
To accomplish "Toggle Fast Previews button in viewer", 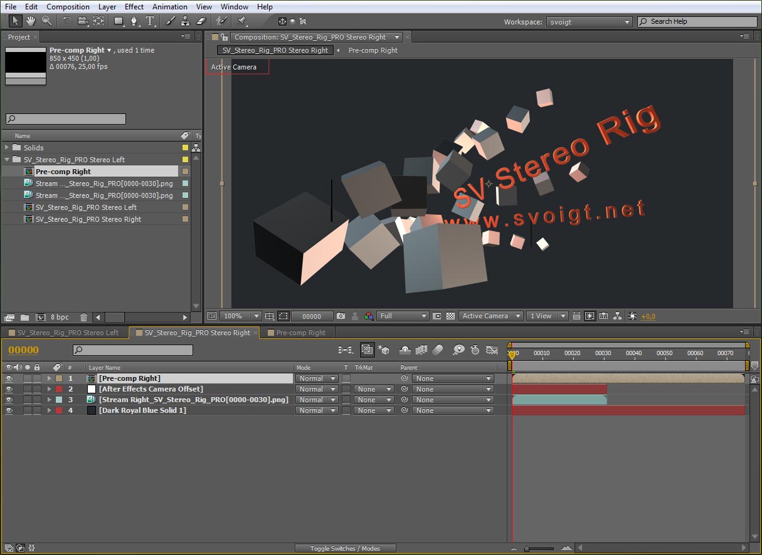I will pyautogui.click(x=590, y=316).
